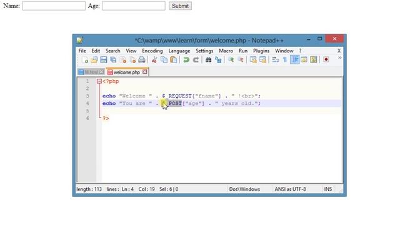This screenshot has height=225, width=400.
Task: Open the Run menu
Action: tap(243, 51)
